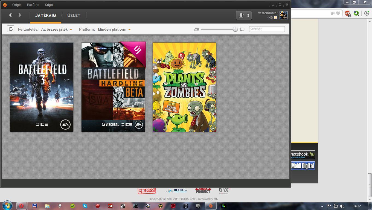Image resolution: width=372 pixels, height=210 pixels.
Task: Click the NETGO.hu logo link in browser
Action: (177, 191)
